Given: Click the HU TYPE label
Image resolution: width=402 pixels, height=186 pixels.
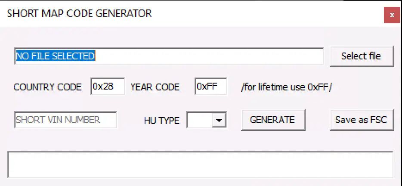Looking at the screenshot, I should (161, 121).
